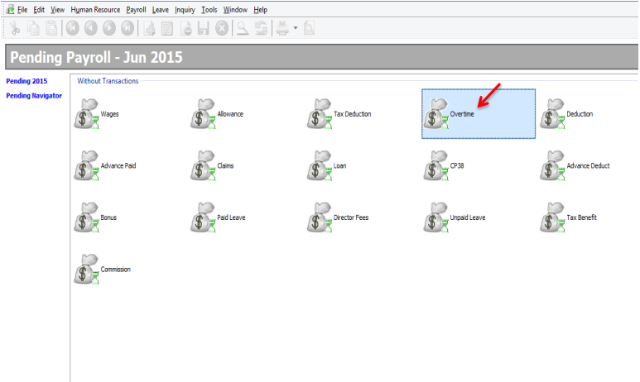Image resolution: width=640 pixels, height=382 pixels.
Task: Click the Pending 2015 link
Action: pyautogui.click(x=26, y=81)
